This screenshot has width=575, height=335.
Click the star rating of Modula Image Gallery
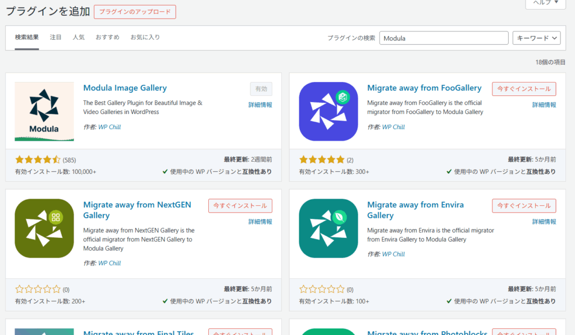click(x=38, y=160)
